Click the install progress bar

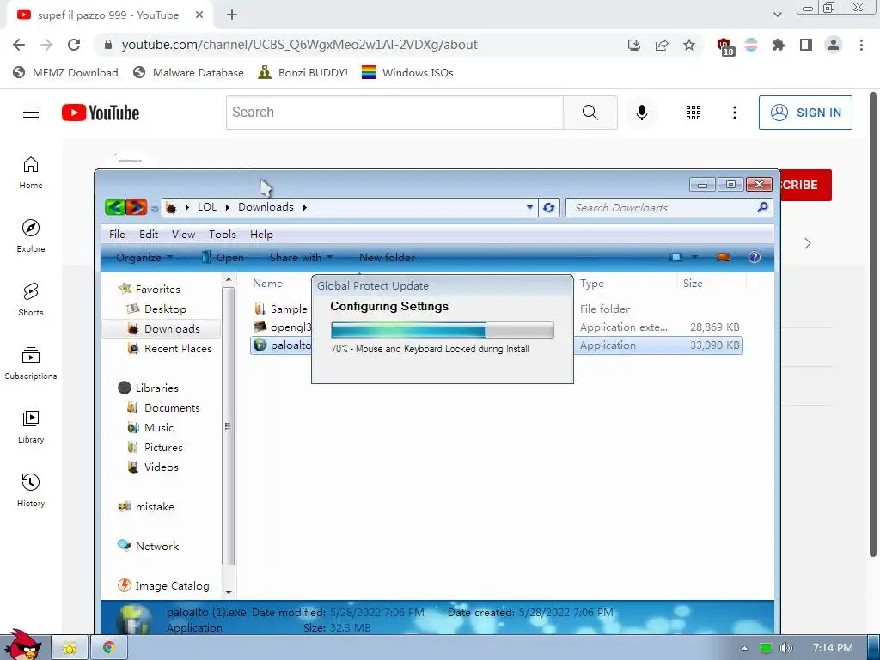coord(443,330)
